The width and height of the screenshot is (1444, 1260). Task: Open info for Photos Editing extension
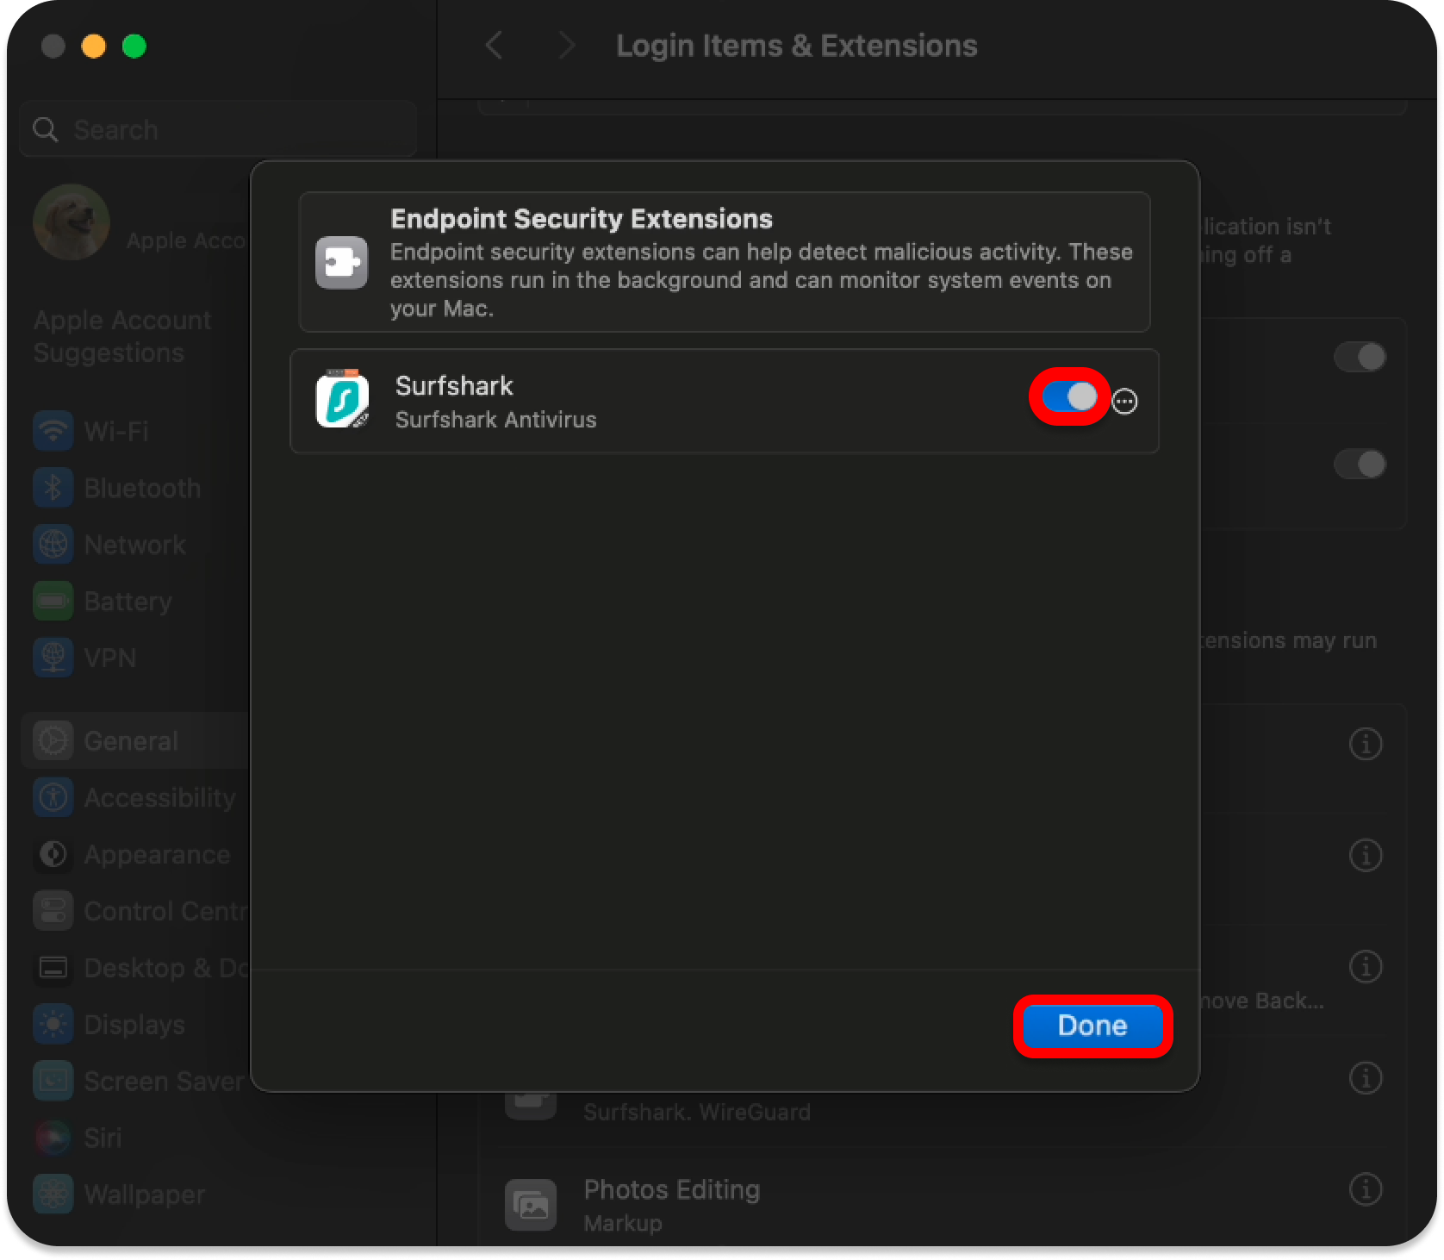pyautogui.click(x=1365, y=1189)
